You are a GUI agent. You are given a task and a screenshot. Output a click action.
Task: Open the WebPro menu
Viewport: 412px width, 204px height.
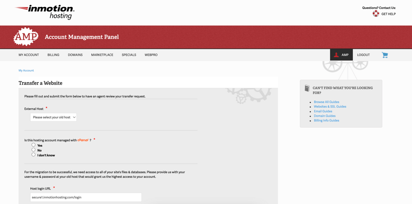(x=151, y=55)
